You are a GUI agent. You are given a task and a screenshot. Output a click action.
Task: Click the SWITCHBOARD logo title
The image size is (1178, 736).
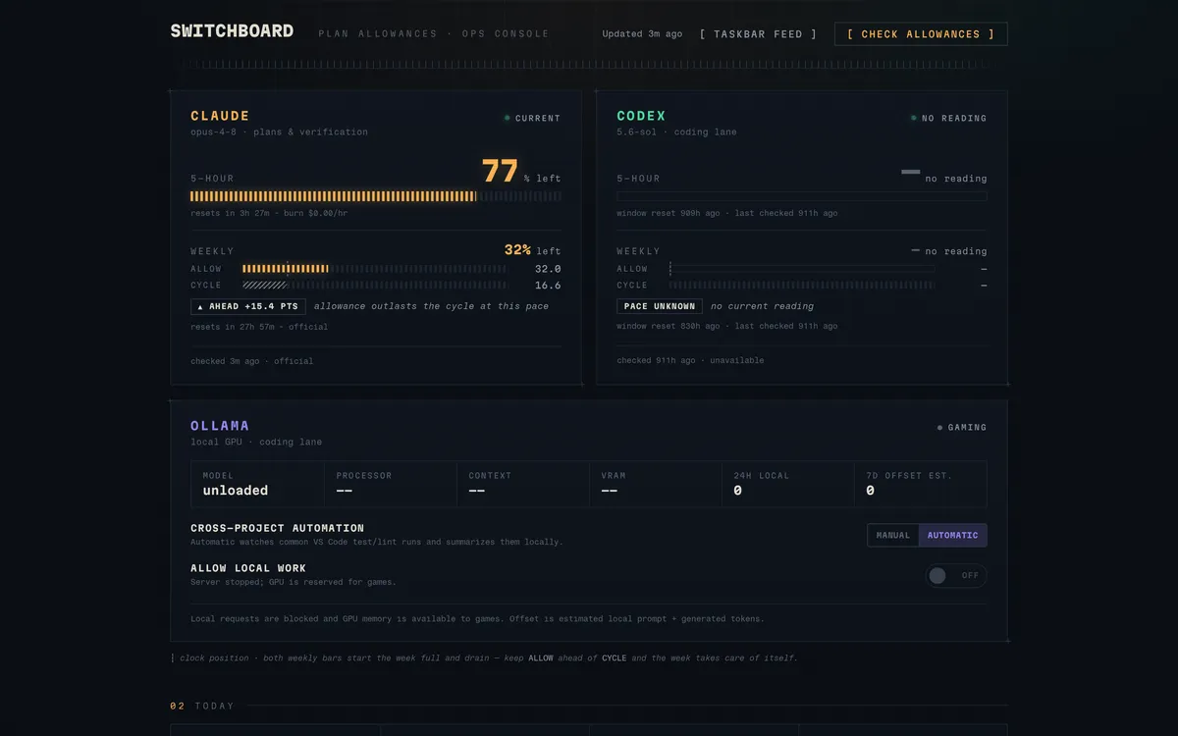(232, 31)
